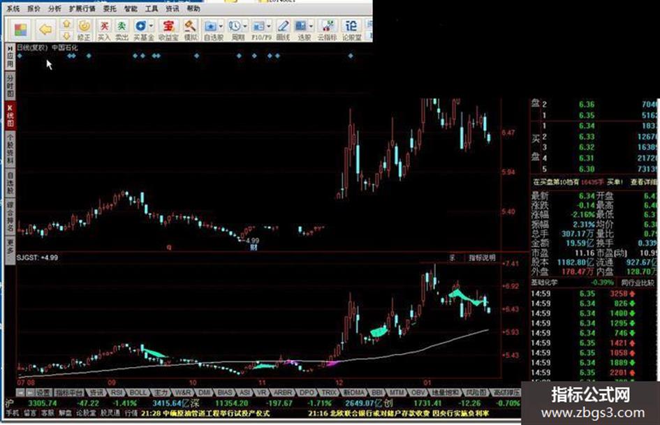
Task: Click the 查看详细 link
Action: (643, 182)
